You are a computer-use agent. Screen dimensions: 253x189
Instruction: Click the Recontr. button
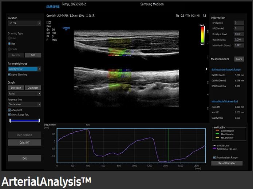[16, 55]
